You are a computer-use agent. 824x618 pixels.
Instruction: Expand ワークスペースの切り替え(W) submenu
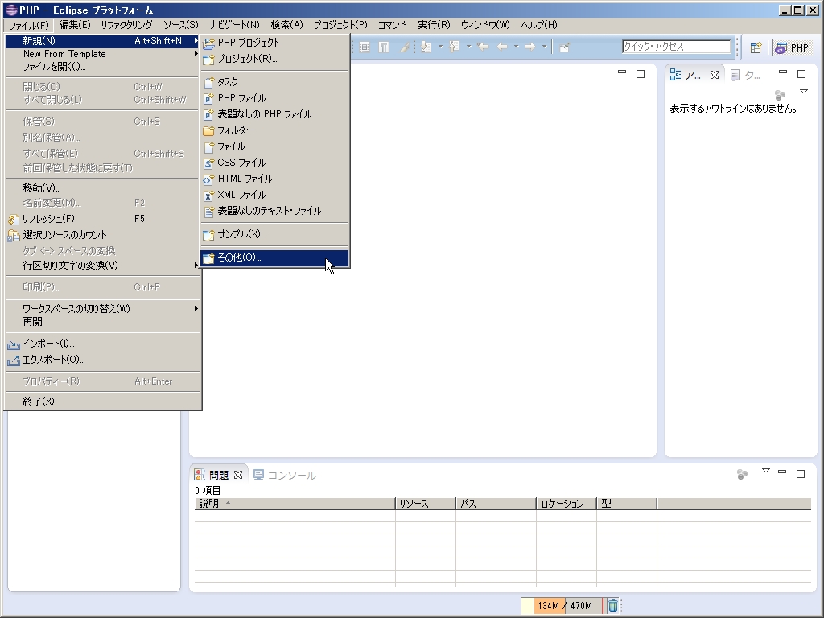point(102,308)
